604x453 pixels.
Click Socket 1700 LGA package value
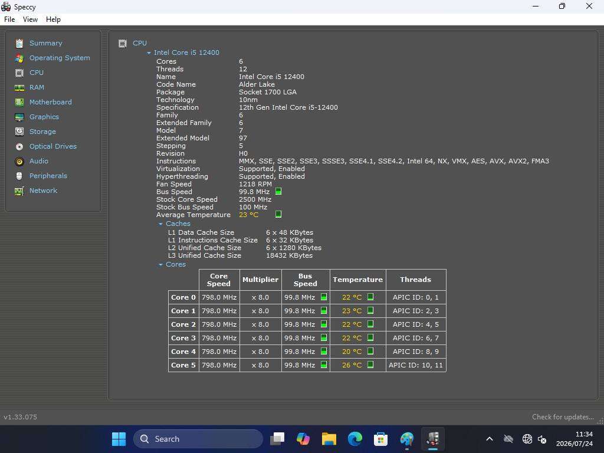(268, 92)
